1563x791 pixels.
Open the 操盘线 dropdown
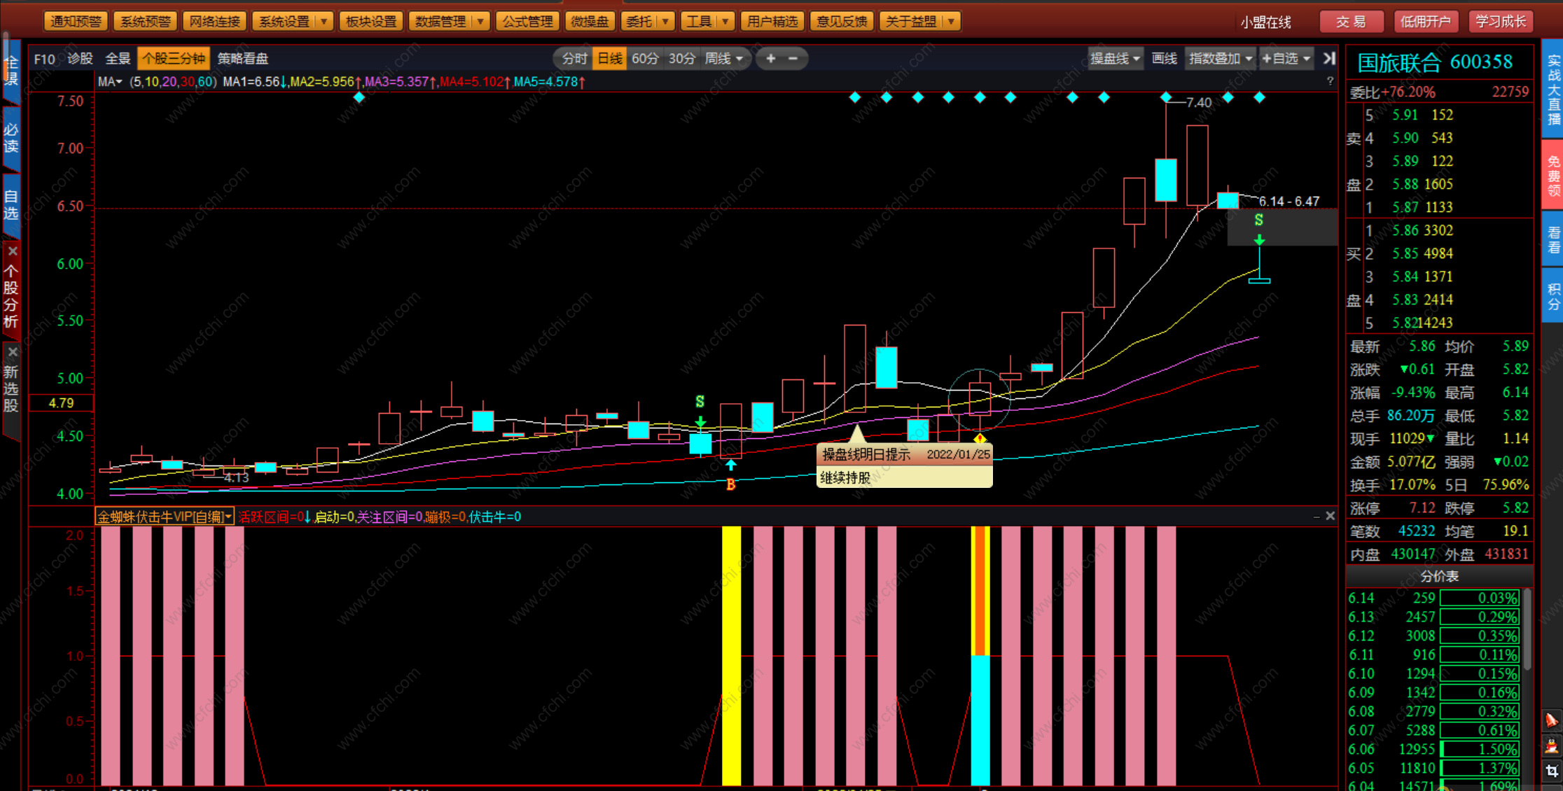pyautogui.click(x=1115, y=59)
